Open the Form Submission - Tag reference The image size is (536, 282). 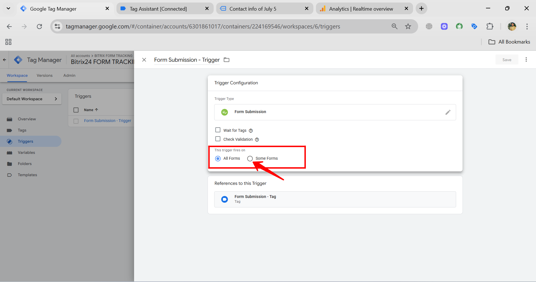pos(335,199)
